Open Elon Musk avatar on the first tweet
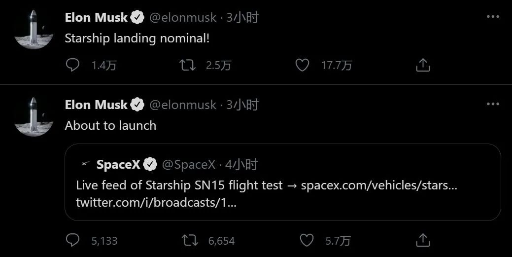Screen dimensions: 512x257 [34, 30]
